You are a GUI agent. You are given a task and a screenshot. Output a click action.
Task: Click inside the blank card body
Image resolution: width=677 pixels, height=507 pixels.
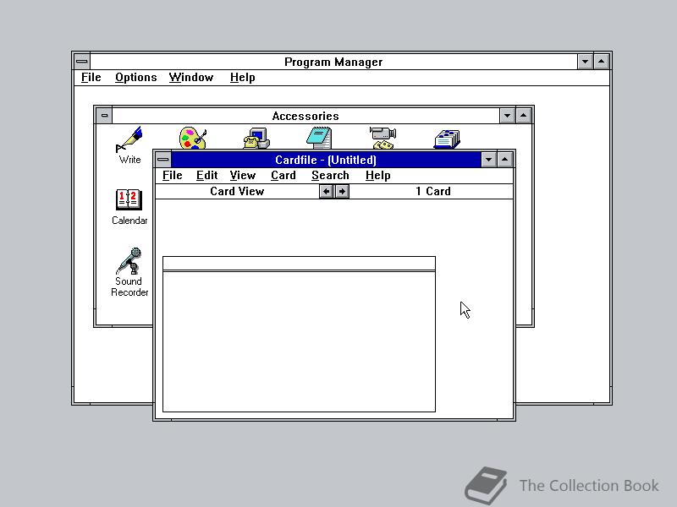(x=299, y=341)
